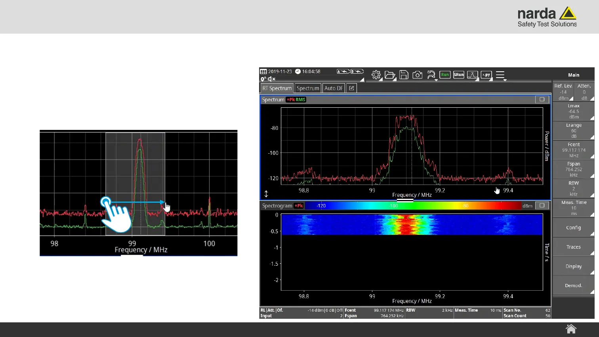Open the Lrange 60 dB setting

tap(574, 131)
